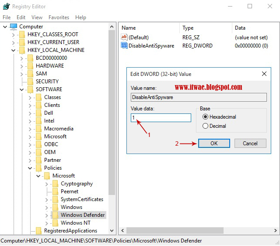Click the OEM folder icon
This screenshot has height=246, width=280.
click(x=39, y=152)
